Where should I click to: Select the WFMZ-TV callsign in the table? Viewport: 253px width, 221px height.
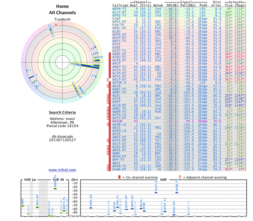click(119, 15)
